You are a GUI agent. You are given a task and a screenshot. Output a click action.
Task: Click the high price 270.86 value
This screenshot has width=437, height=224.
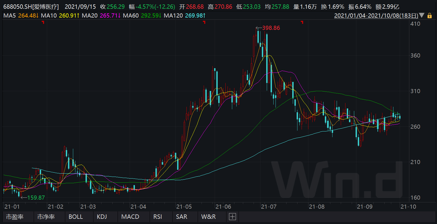223,7
